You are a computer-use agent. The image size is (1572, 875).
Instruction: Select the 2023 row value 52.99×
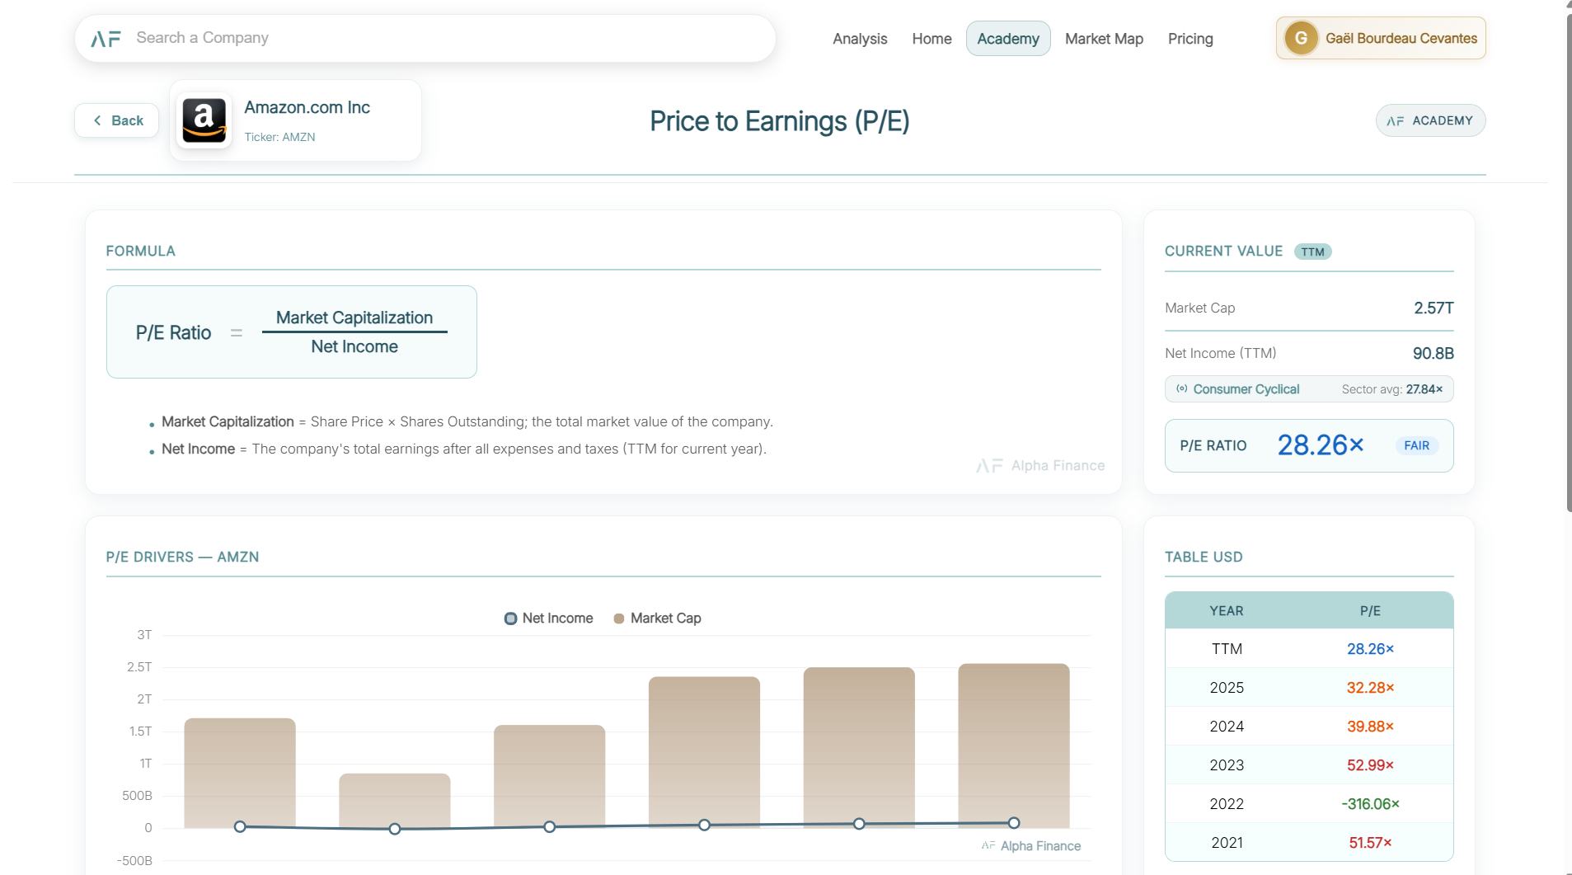(1370, 765)
